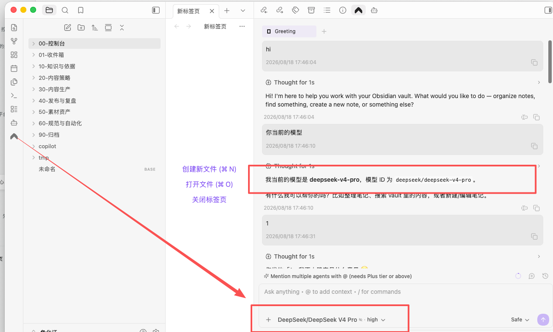
Task: Open the calendar daily note ribbon icon
Action: pyautogui.click(x=14, y=68)
